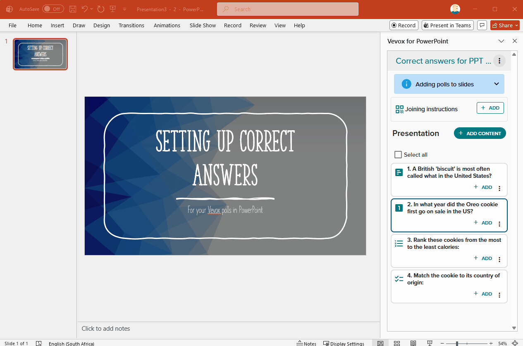Add question 3 Rank these cookies poll

point(483,258)
